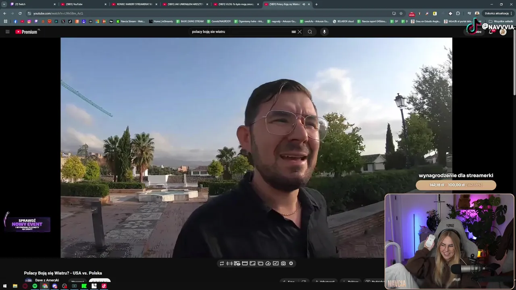516x290 pixels.
Task: Open Spotify from taskbar
Action: pyautogui.click(x=35, y=286)
